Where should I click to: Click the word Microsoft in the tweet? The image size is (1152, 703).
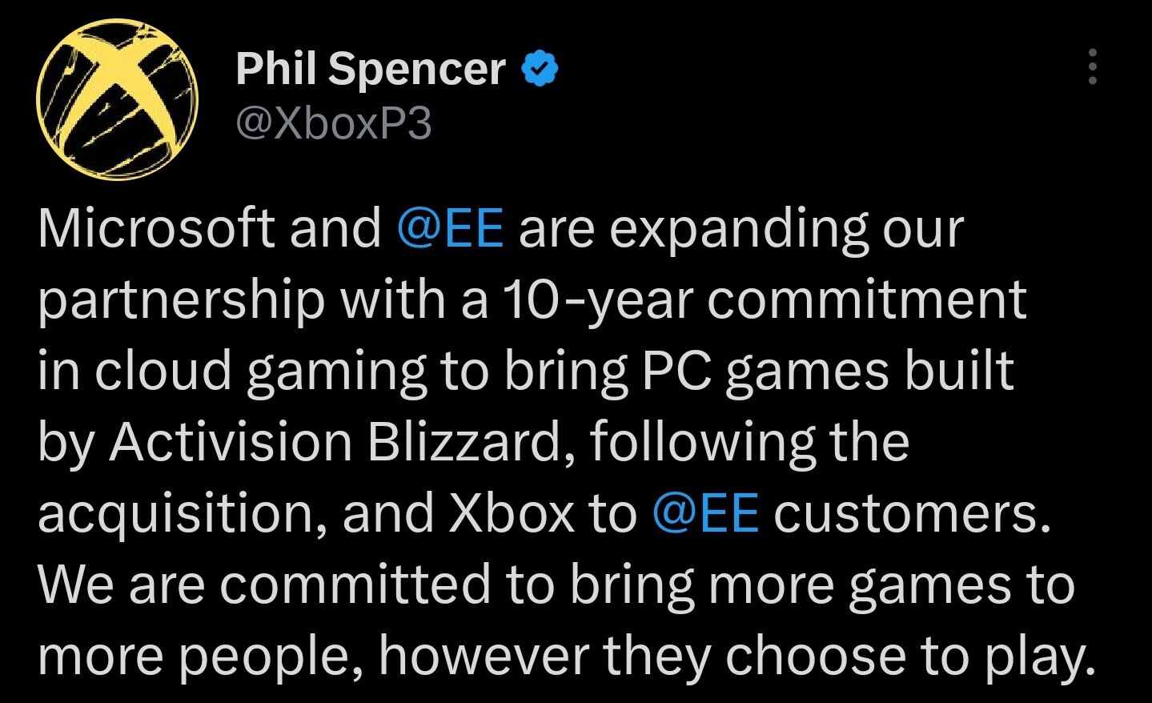(x=156, y=229)
